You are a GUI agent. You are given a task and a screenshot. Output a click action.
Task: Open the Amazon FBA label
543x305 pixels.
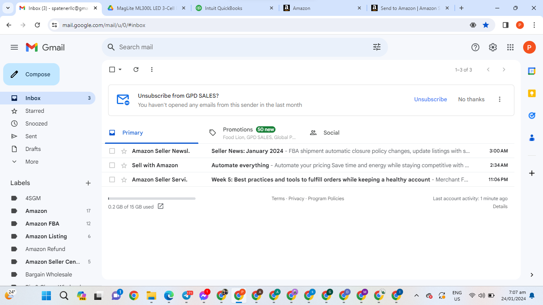(42, 224)
